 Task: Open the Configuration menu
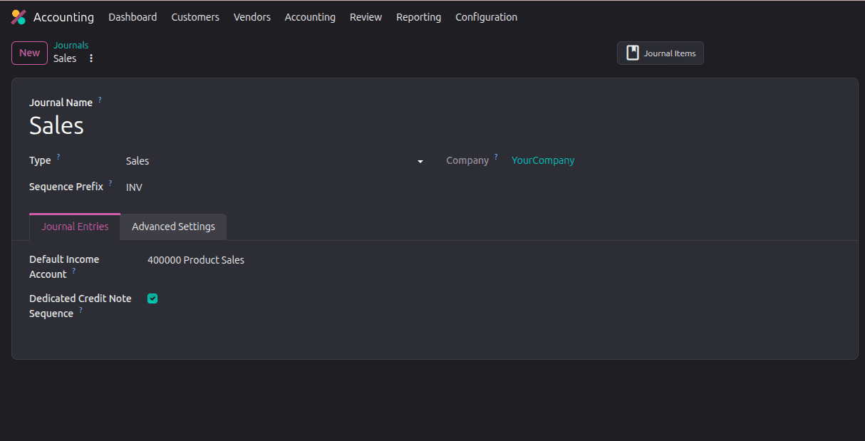(x=487, y=17)
